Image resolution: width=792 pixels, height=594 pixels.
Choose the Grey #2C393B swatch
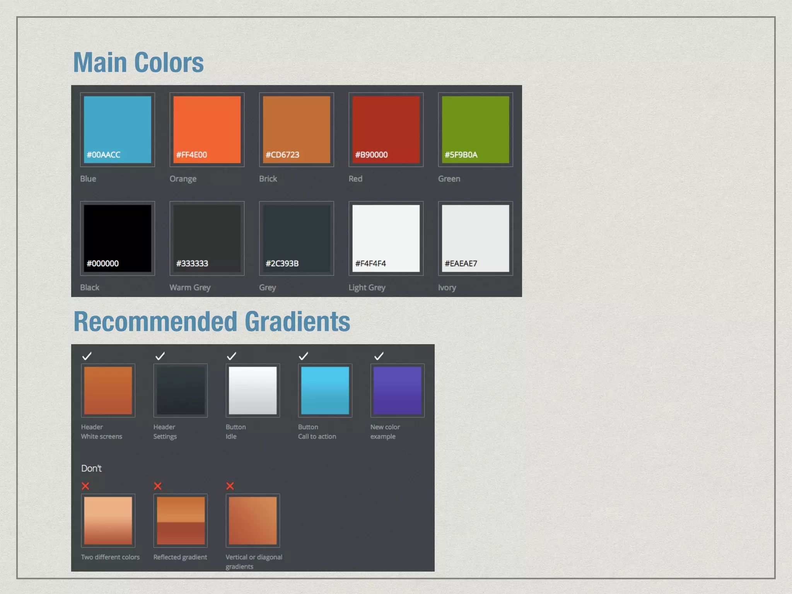click(297, 238)
